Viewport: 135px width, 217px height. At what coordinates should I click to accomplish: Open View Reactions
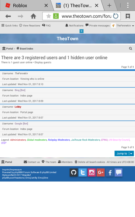pos(30,25)
